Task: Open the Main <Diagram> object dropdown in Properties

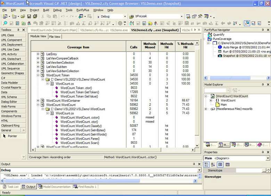Action: click(268, 158)
